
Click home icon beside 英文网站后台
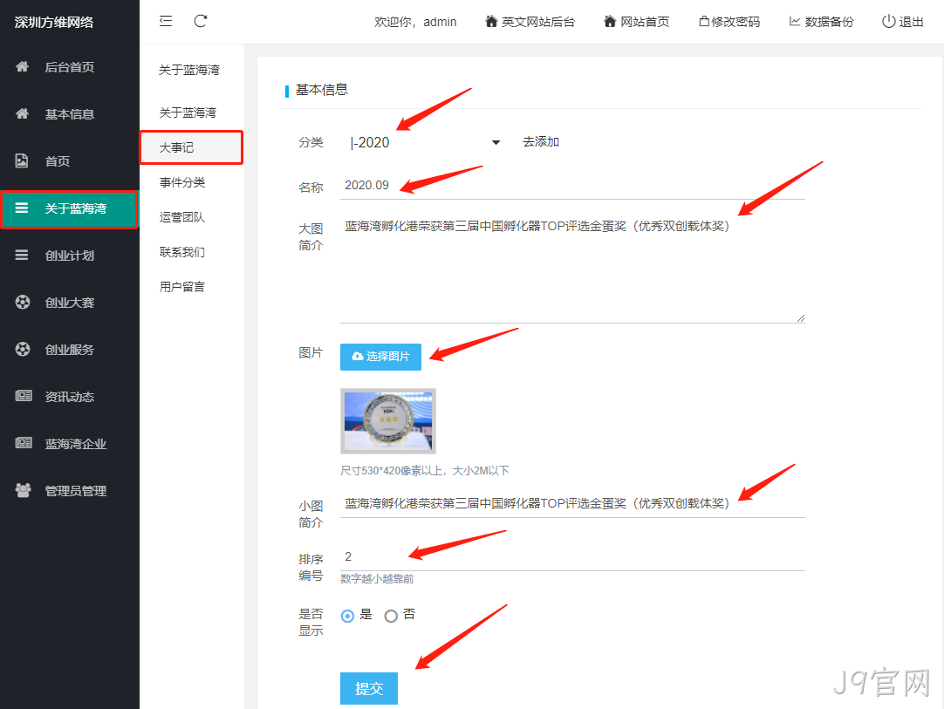pos(491,21)
